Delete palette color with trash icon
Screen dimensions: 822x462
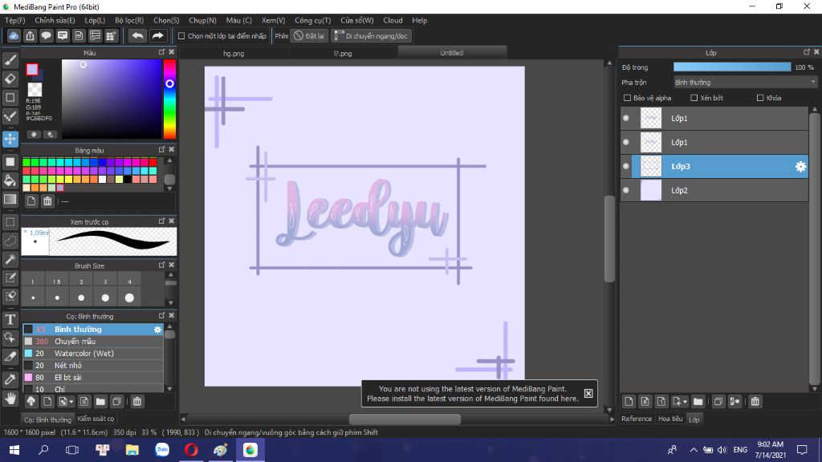coord(47,201)
